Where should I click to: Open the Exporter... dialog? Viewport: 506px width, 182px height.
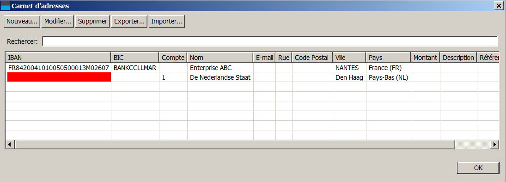(x=129, y=22)
